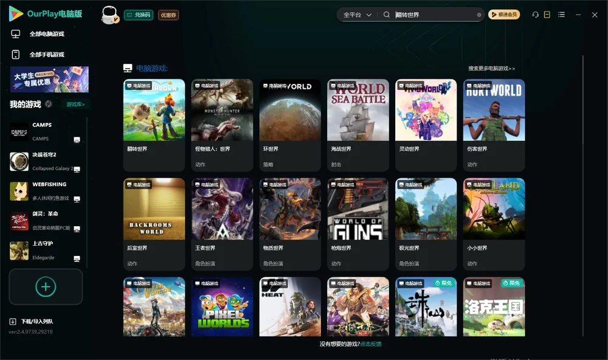Select 全部电脑游戏 in the sidebar

[47, 34]
